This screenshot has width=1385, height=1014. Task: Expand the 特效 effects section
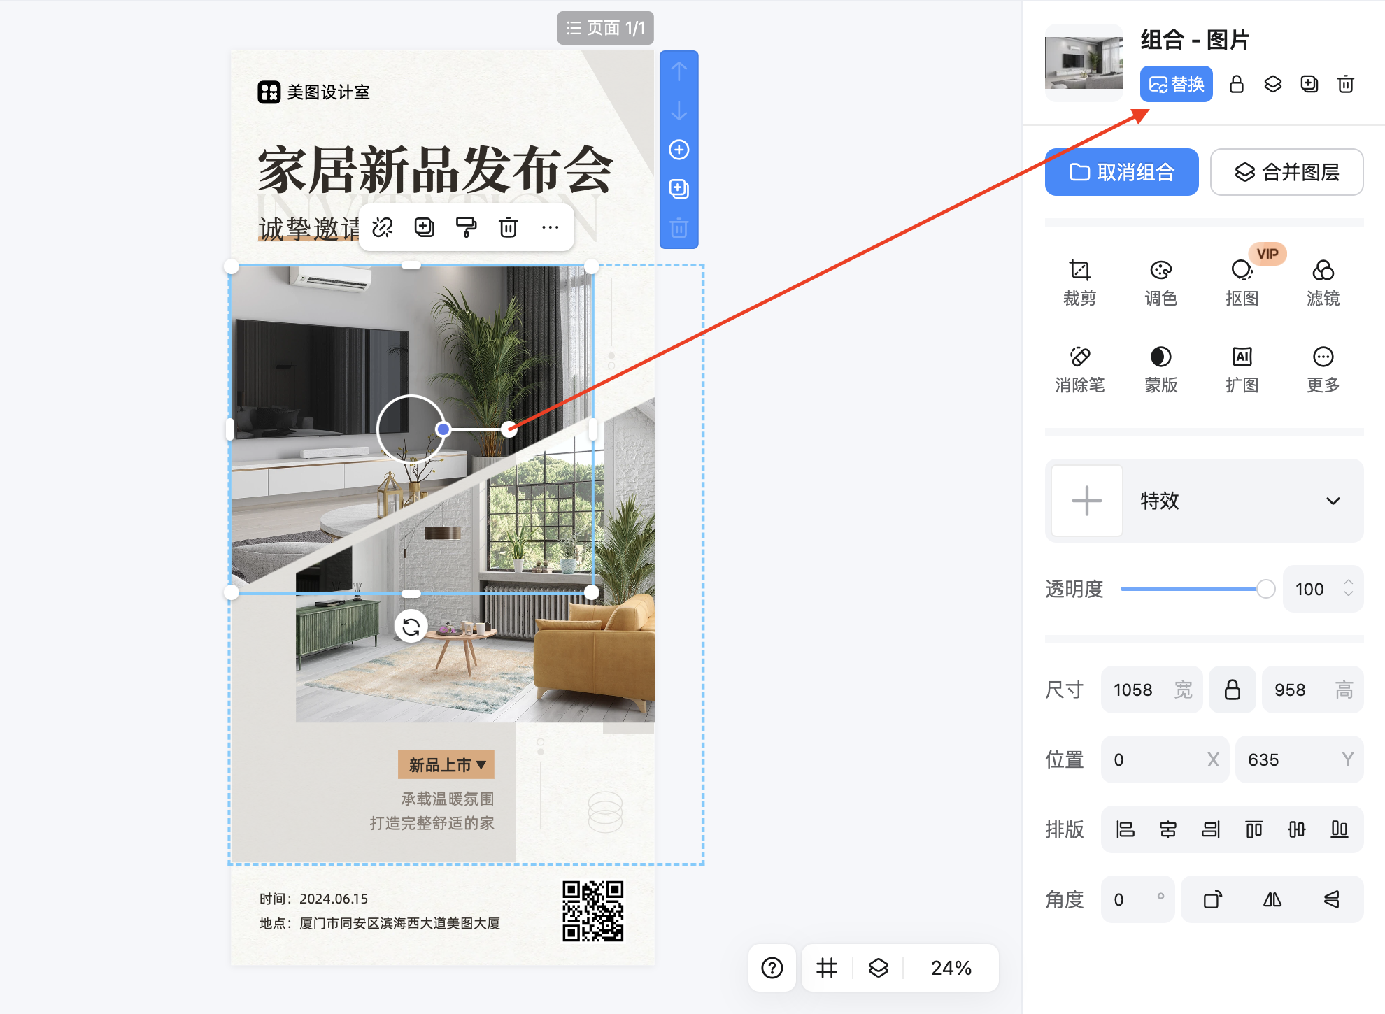click(x=1333, y=501)
